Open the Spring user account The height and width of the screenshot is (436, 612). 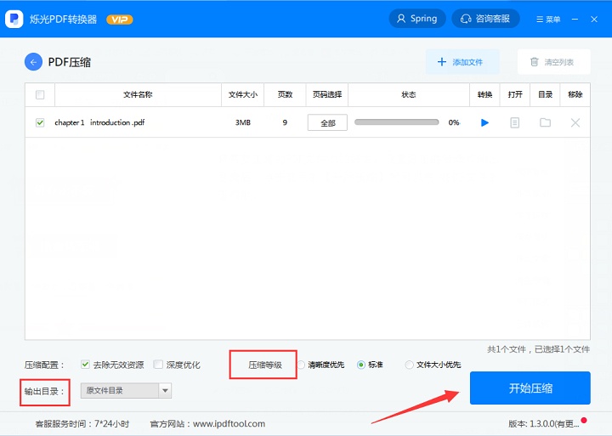pos(416,19)
